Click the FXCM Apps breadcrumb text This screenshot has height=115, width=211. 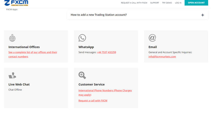12,9
